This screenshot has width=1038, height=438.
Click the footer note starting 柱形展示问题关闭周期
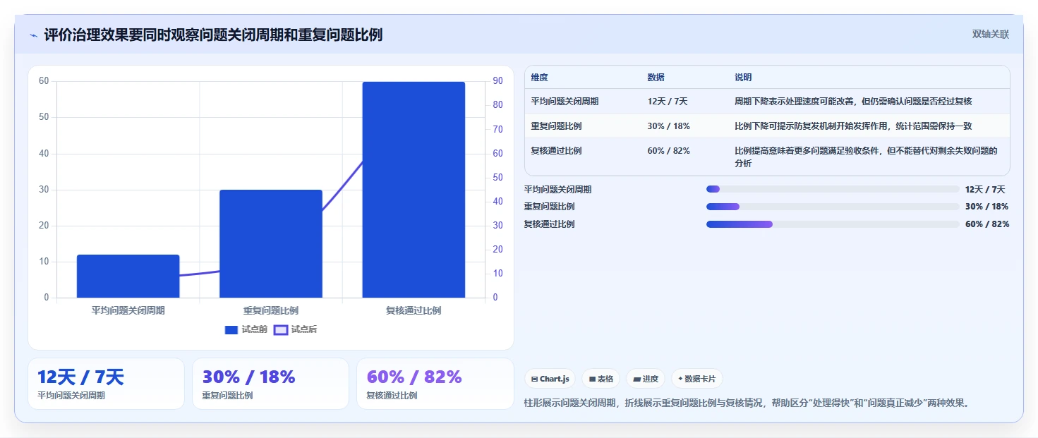748,403
